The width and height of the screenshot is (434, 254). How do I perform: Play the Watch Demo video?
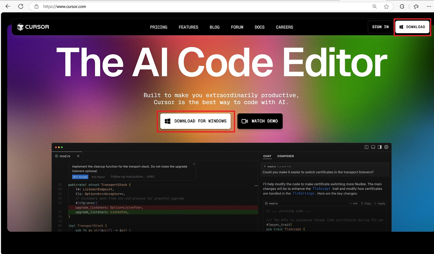[260, 121]
